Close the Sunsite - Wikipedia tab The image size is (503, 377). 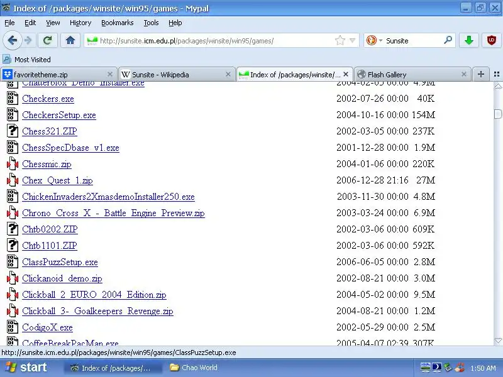click(228, 74)
